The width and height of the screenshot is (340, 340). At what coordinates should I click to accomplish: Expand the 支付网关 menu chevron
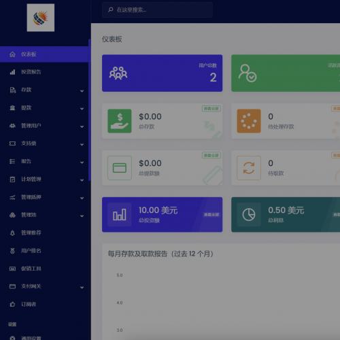tap(82, 288)
